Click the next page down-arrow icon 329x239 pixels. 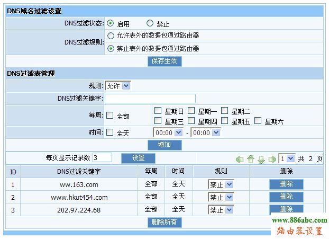(261, 160)
